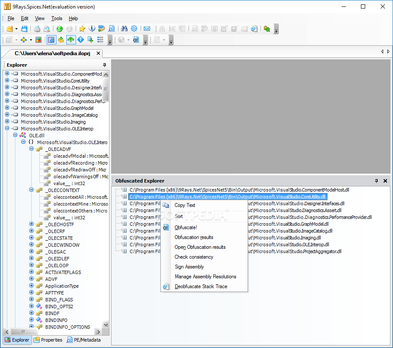Collapse the _OLECCONTEXT tree node
The image size is (393, 348).
tap(31, 190)
